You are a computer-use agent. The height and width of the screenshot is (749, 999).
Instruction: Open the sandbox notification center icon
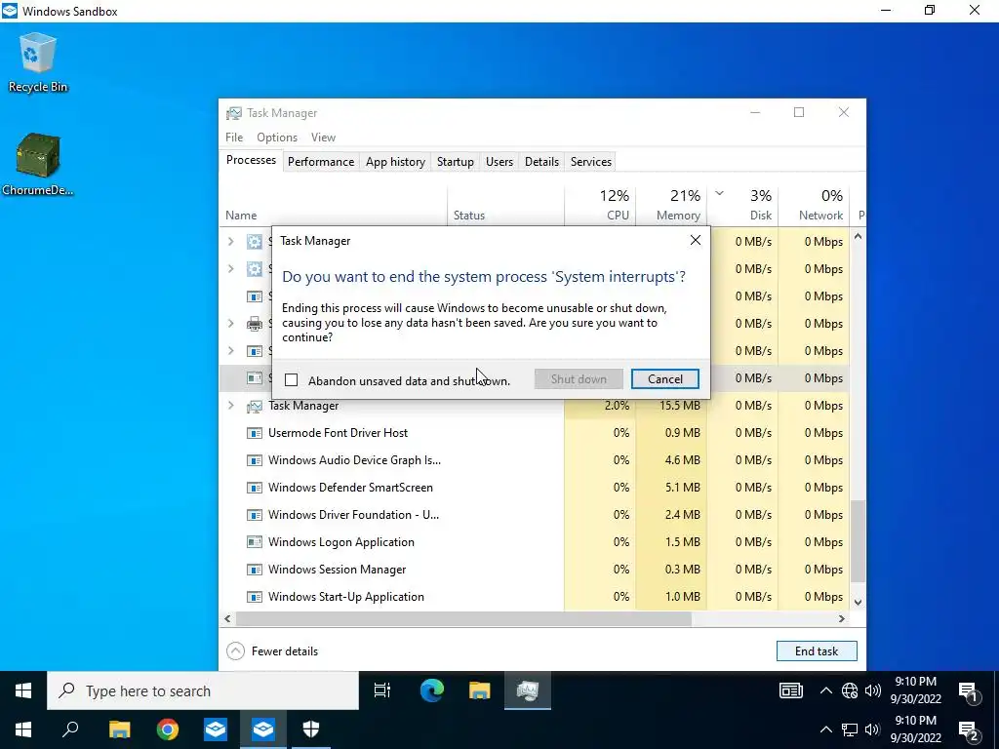[969, 692]
